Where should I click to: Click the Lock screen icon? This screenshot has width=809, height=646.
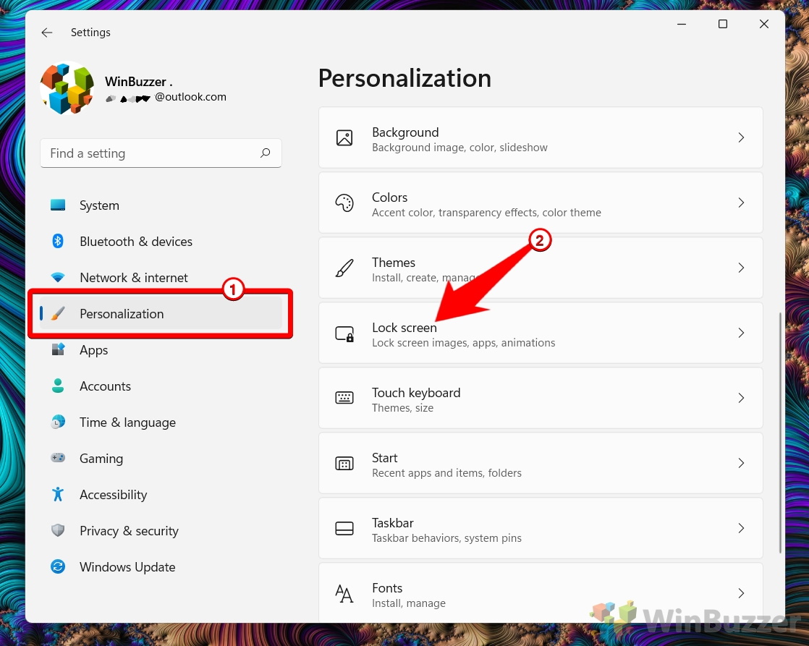[x=344, y=333]
